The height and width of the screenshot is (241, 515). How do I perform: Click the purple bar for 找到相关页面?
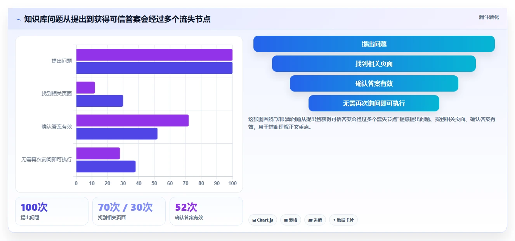[x=85, y=88]
